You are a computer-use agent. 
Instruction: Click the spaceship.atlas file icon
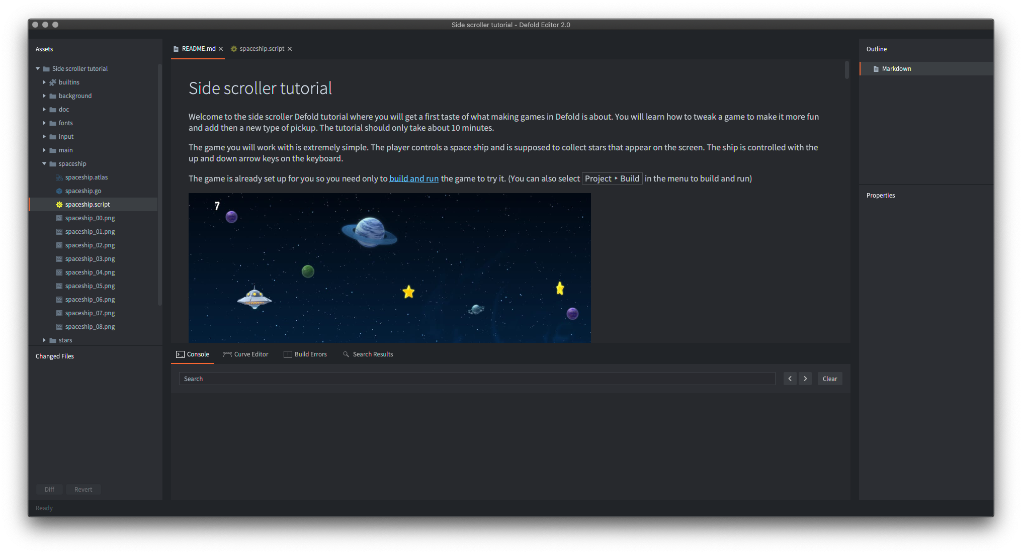point(59,177)
